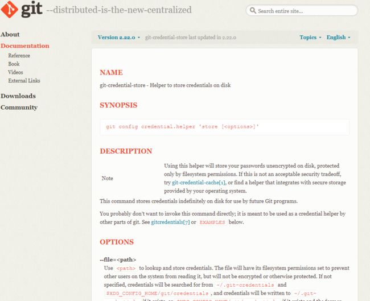370x301 pixels.
Task: Click the DESCRIPTION section heading
Action: tap(126, 151)
